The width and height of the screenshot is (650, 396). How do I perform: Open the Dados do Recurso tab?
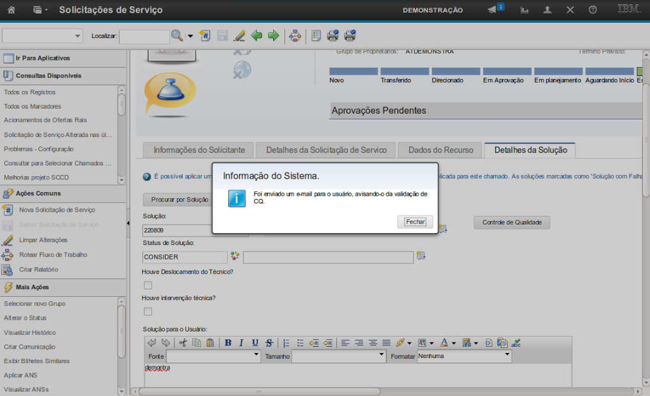(x=440, y=150)
